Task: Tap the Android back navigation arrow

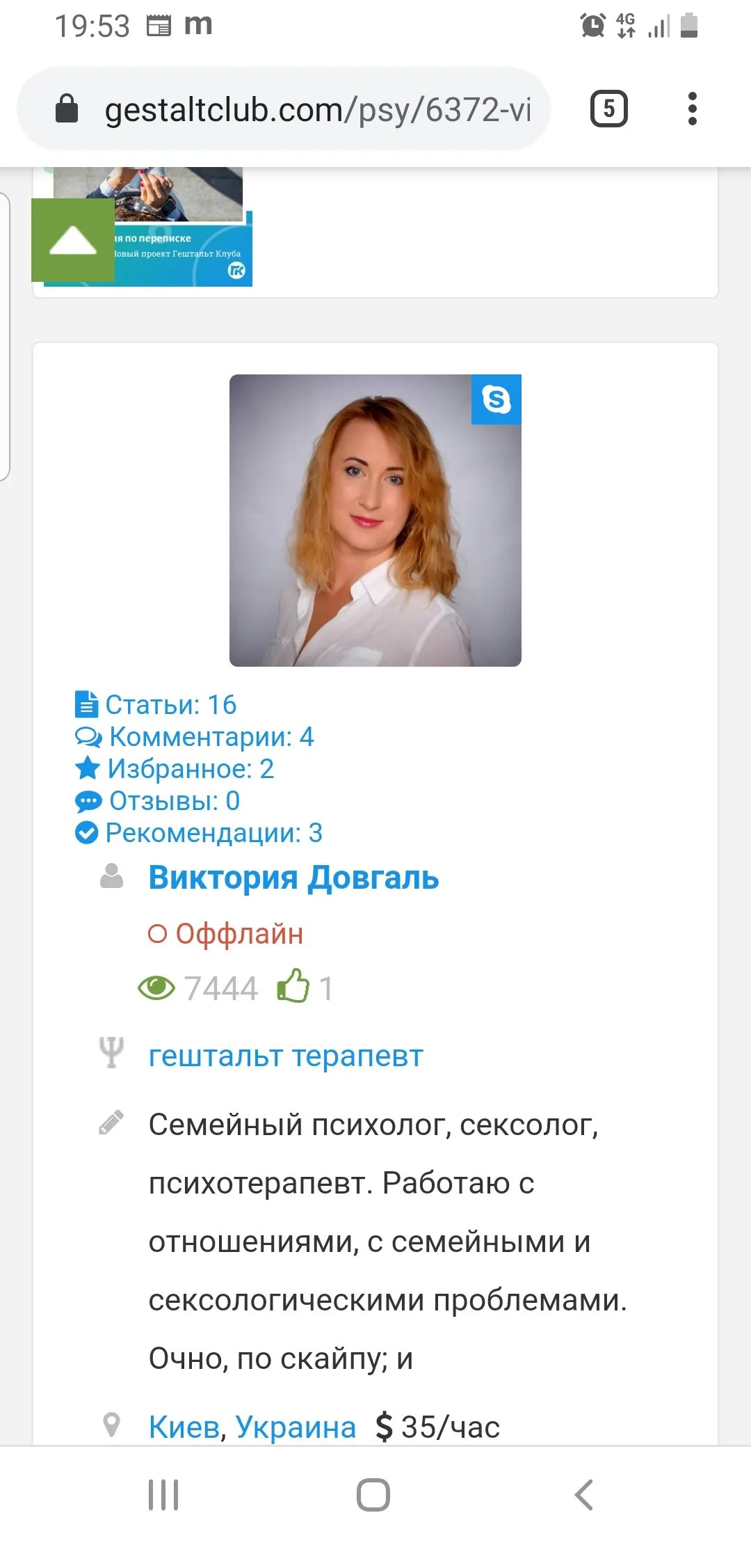Action: click(584, 1495)
